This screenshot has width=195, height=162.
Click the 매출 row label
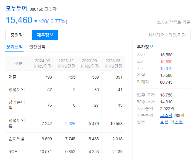[13, 77]
